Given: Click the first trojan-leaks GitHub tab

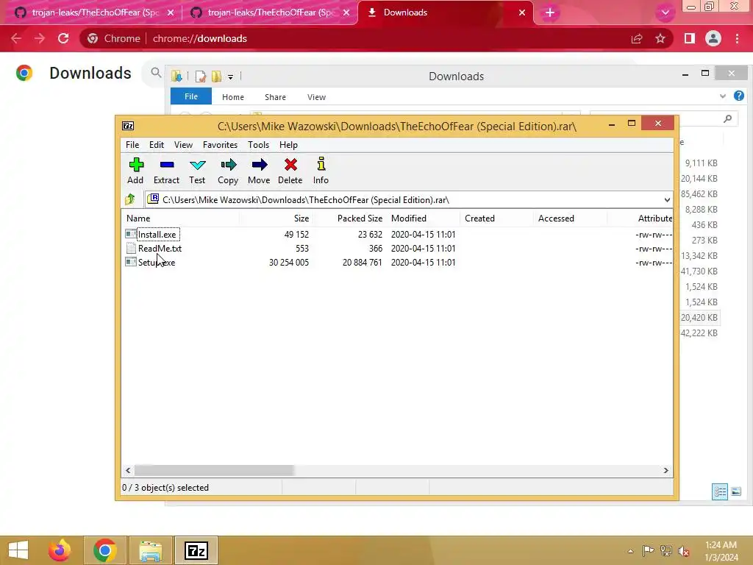Looking at the screenshot, I should click(x=95, y=13).
